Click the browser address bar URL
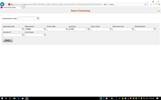 (56, 4)
